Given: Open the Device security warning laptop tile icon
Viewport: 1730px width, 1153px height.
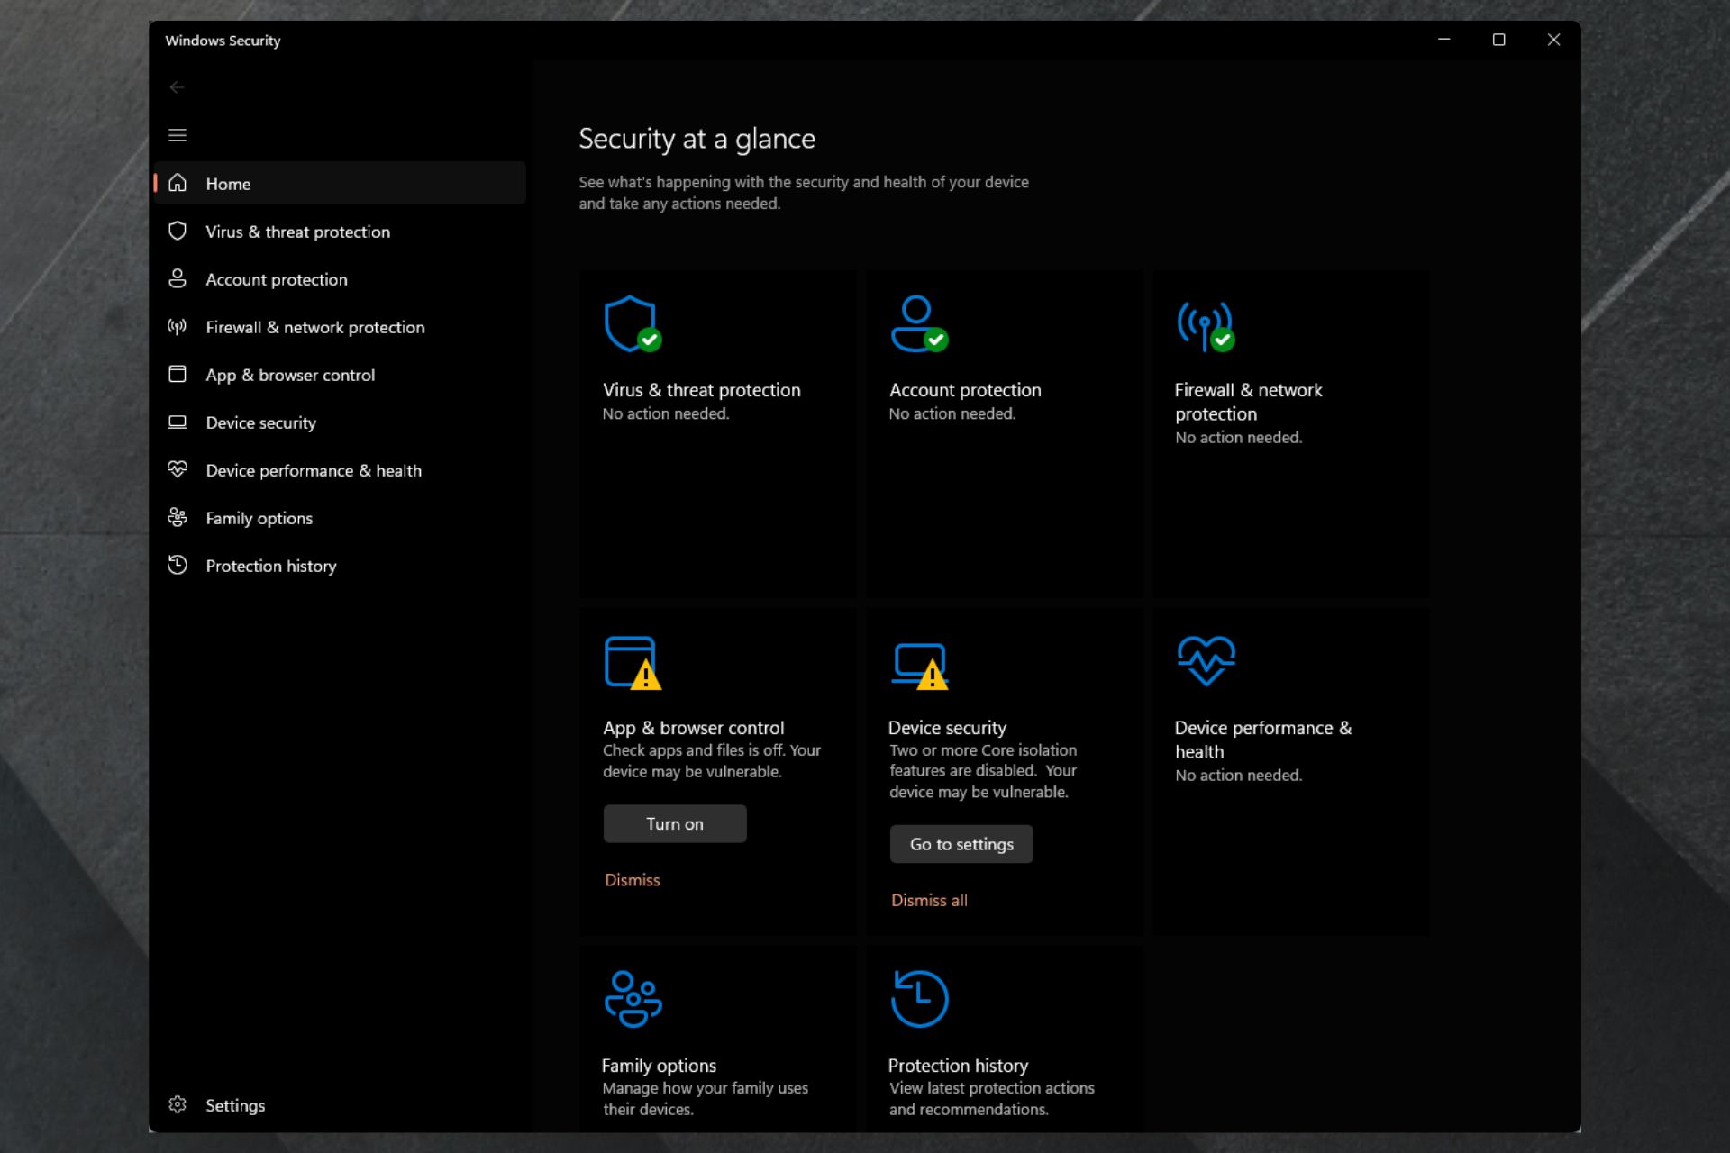Looking at the screenshot, I should 919,667.
